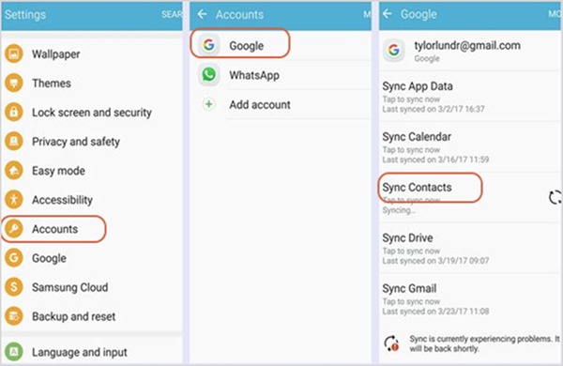Open Wallpaper settings
The image size is (563, 366).
pos(92,53)
